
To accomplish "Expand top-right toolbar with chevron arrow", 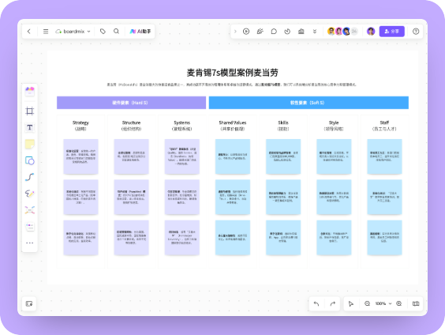I will point(235,32).
